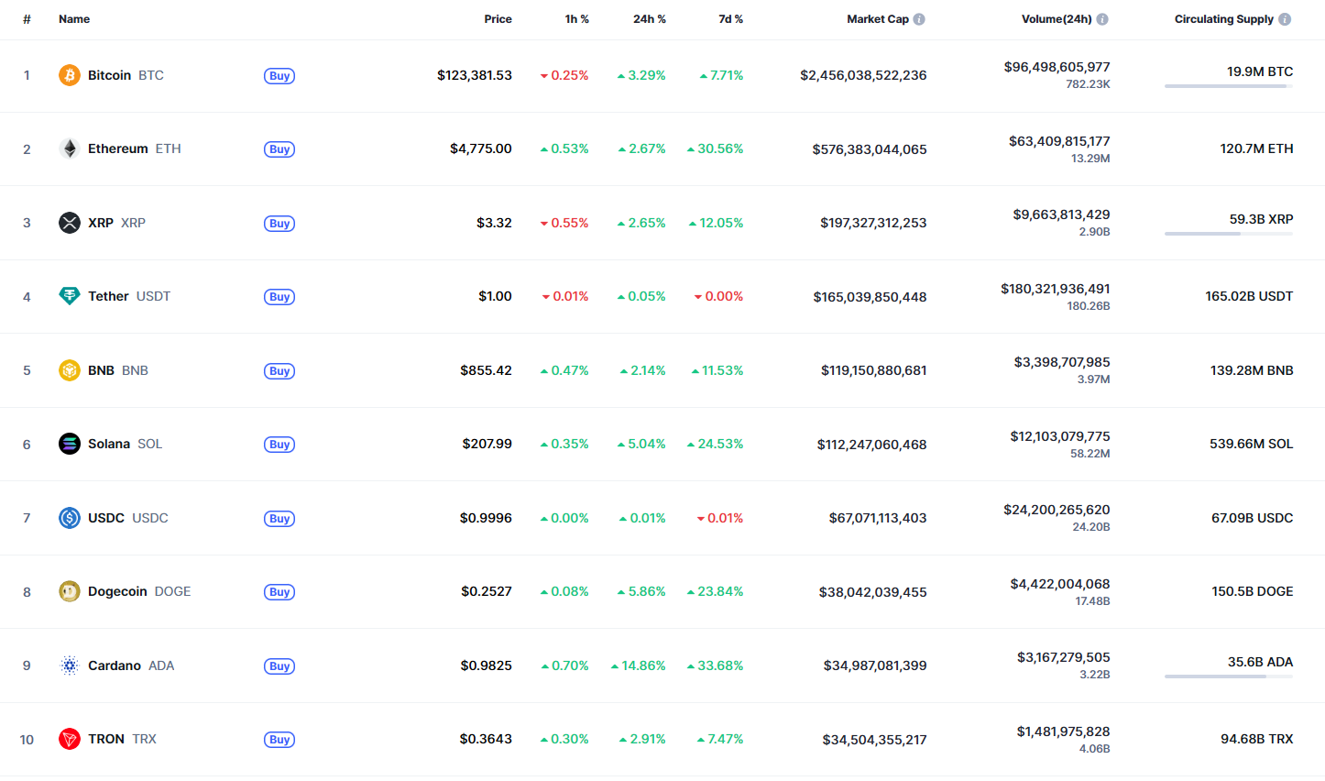Buy Tether with its Buy button

pyautogui.click(x=279, y=297)
